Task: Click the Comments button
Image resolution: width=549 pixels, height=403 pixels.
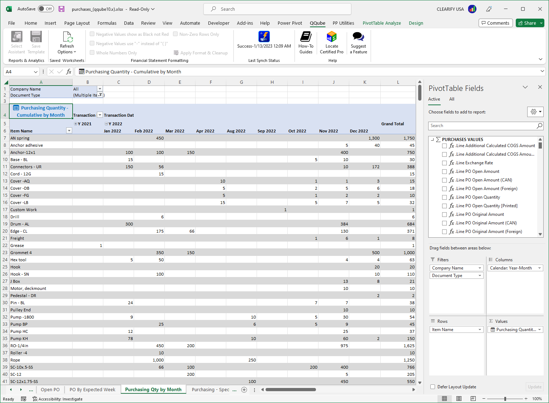Action: 496,23
